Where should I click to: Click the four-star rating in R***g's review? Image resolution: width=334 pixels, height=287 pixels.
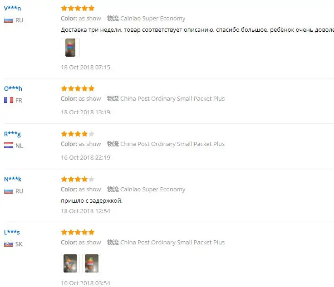pyautogui.click(x=78, y=134)
